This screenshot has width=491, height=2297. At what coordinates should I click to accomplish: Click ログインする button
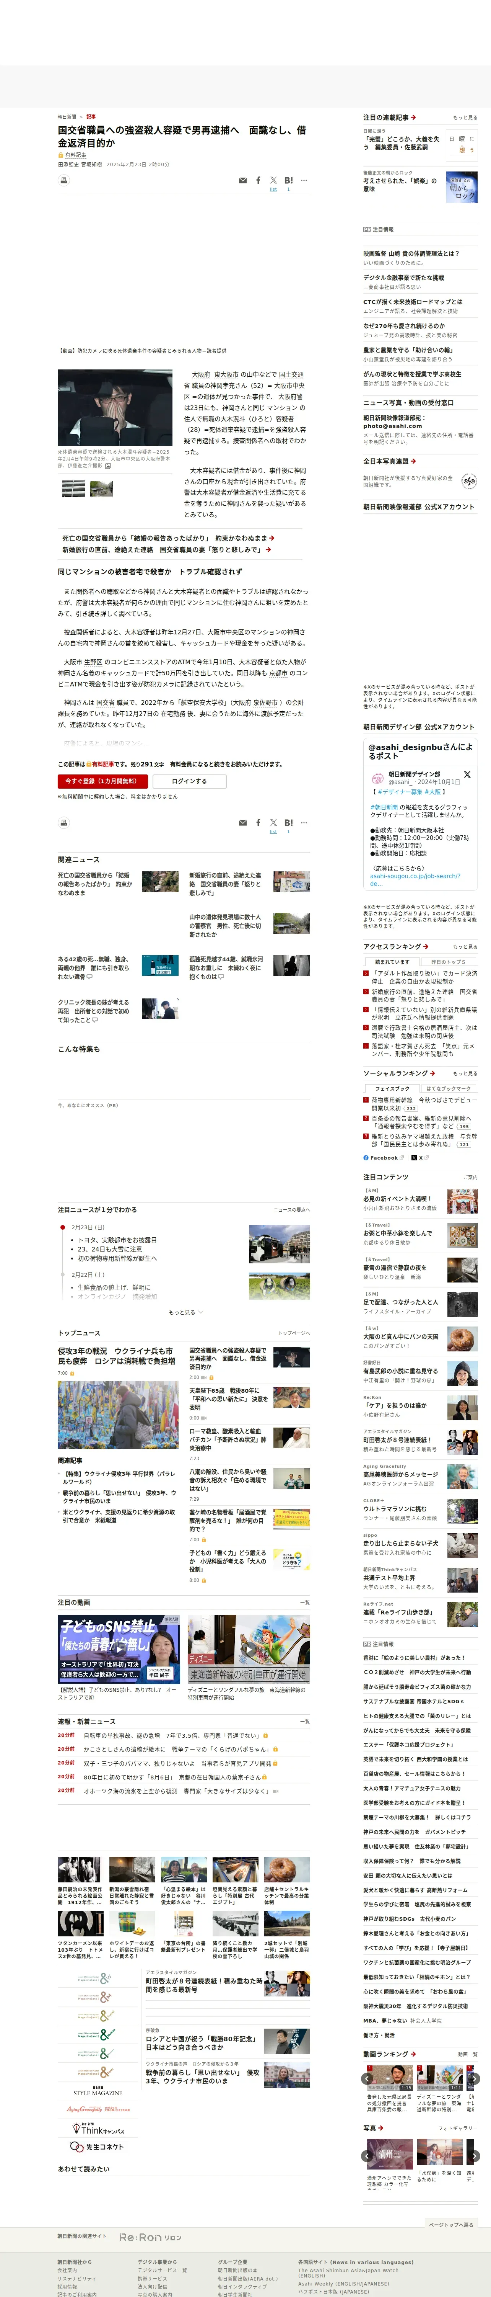coord(189,781)
